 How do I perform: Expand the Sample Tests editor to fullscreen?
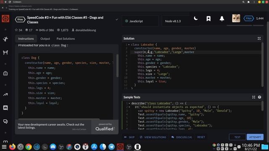click(x=253, y=97)
